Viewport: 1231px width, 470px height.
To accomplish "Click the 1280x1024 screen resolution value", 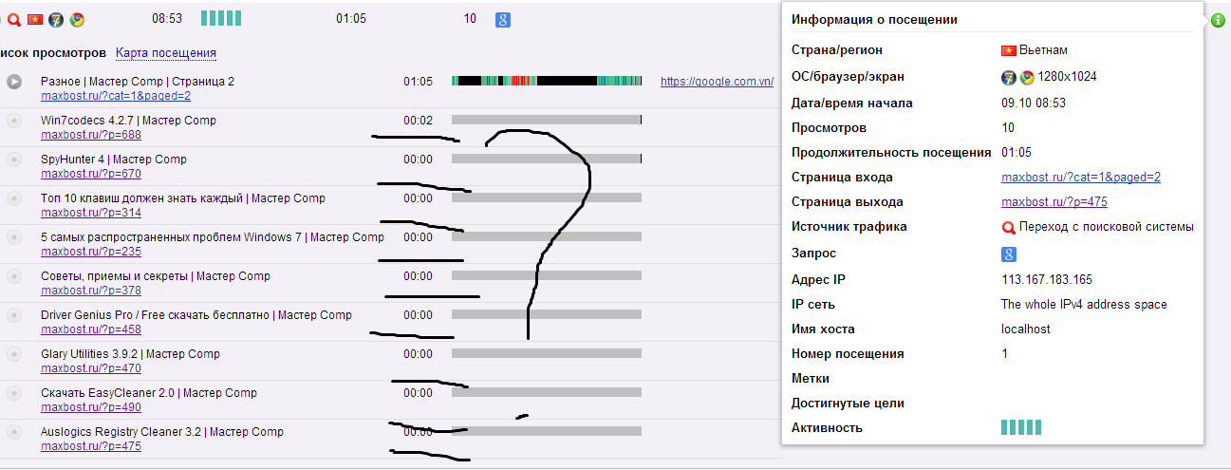I will click(x=1068, y=77).
